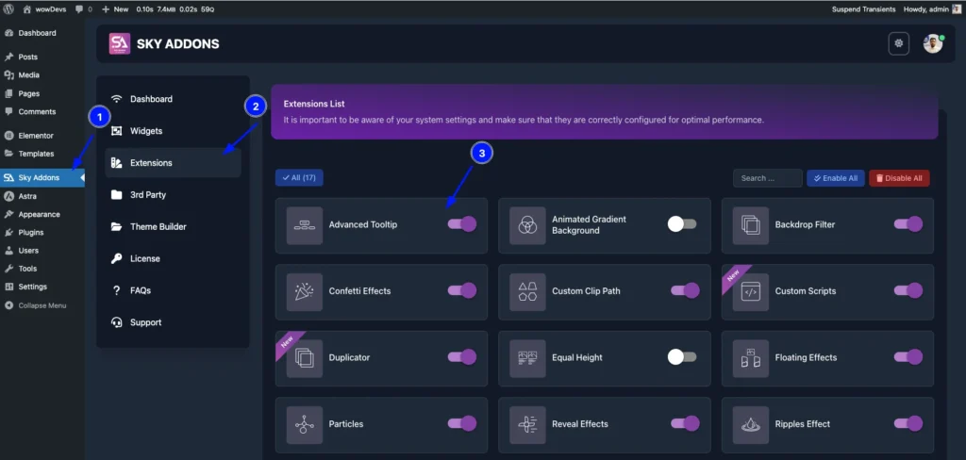Open Dashboard in the Sky Addons sidebar
This screenshot has width=966, height=460.
pyautogui.click(x=173, y=99)
